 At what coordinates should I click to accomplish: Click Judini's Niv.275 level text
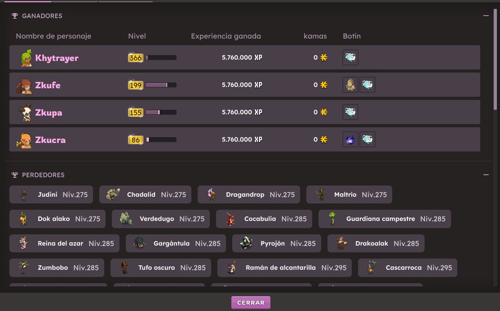coord(75,194)
